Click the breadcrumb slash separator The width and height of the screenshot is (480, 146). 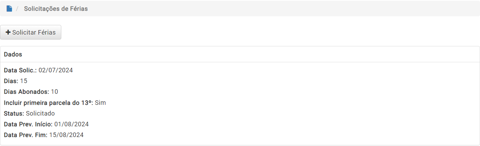[x=17, y=9]
